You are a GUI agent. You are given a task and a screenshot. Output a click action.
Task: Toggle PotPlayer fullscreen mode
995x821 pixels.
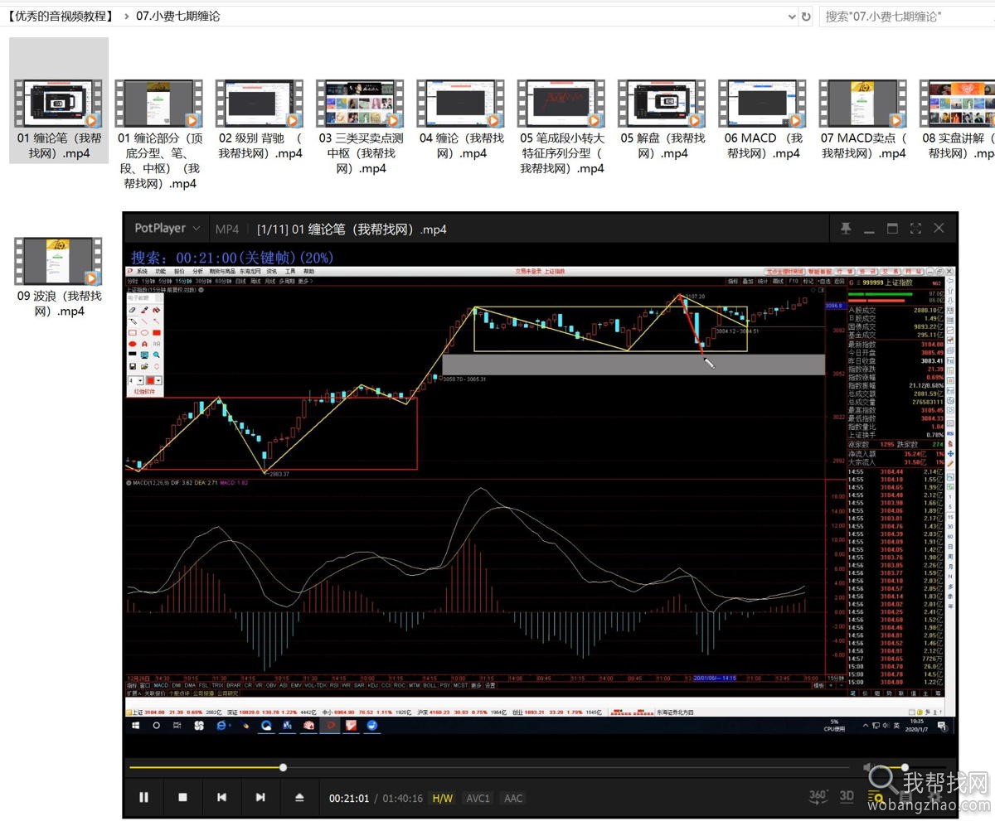click(915, 229)
